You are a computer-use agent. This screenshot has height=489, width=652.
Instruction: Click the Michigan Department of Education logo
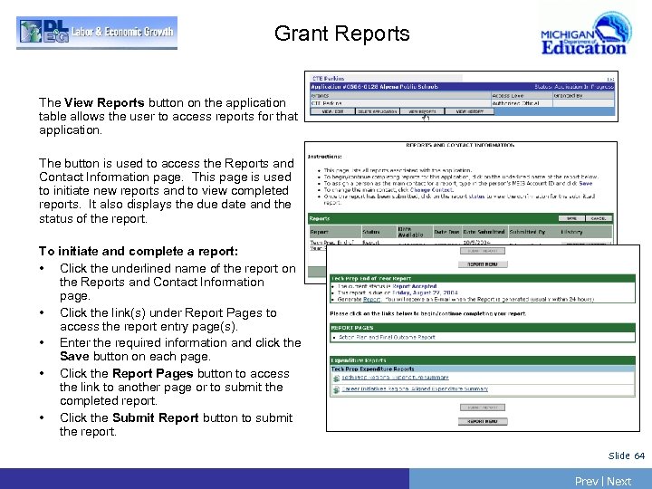click(587, 35)
